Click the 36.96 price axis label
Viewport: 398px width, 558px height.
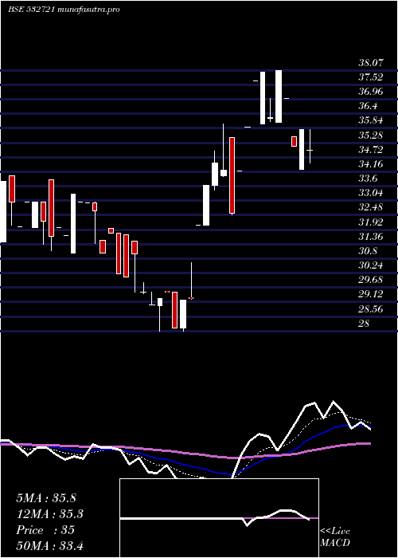(x=371, y=92)
